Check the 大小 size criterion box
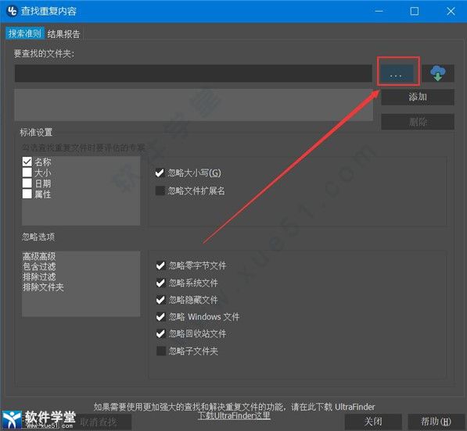Viewport: 467px width, 431px height. pyautogui.click(x=27, y=173)
